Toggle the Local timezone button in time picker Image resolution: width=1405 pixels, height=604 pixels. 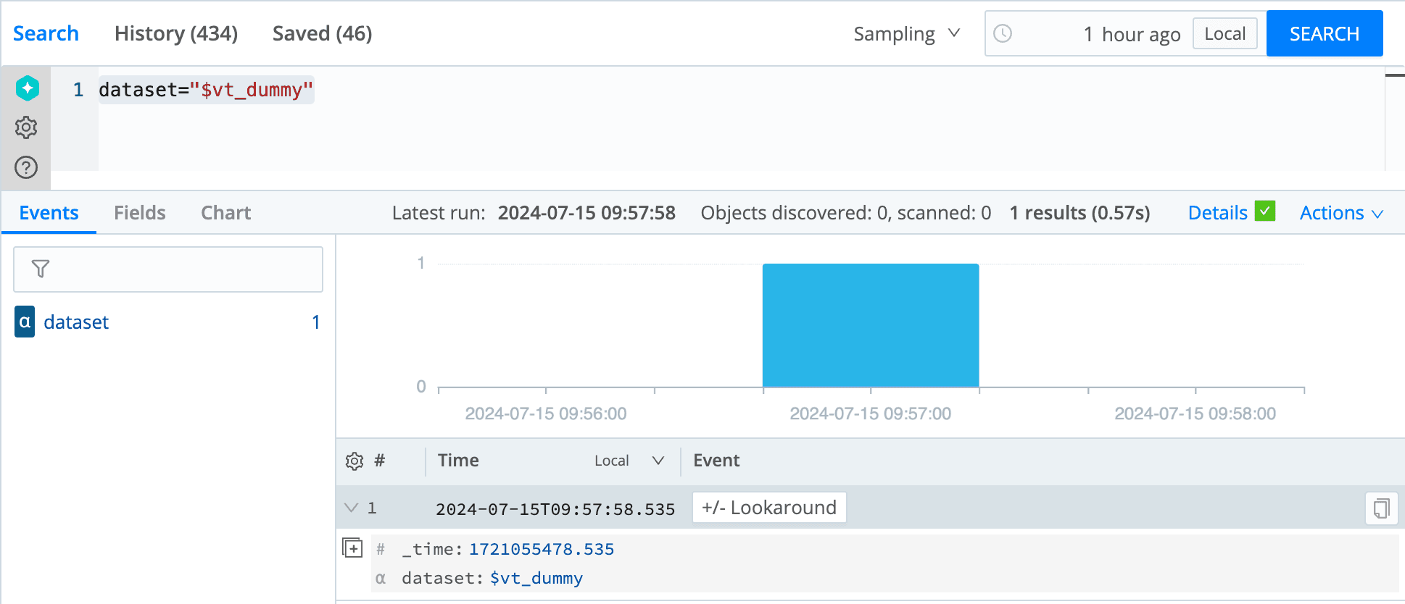[x=1224, y=34]
